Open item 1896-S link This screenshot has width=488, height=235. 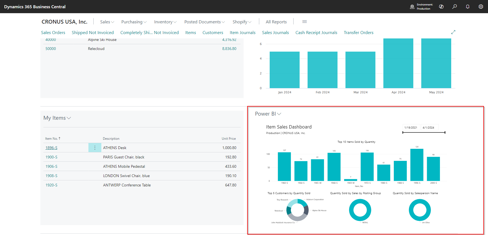click(x=51, y=148)
